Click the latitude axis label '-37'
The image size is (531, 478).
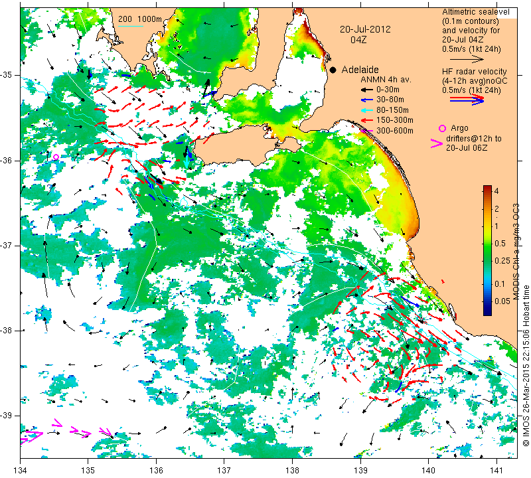click(x=7, y=245)
